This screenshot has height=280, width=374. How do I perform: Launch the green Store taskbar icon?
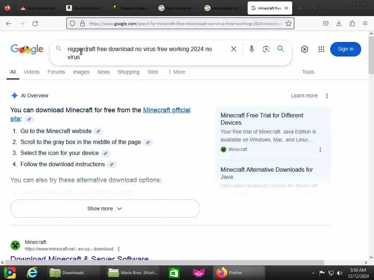[174, 273]
